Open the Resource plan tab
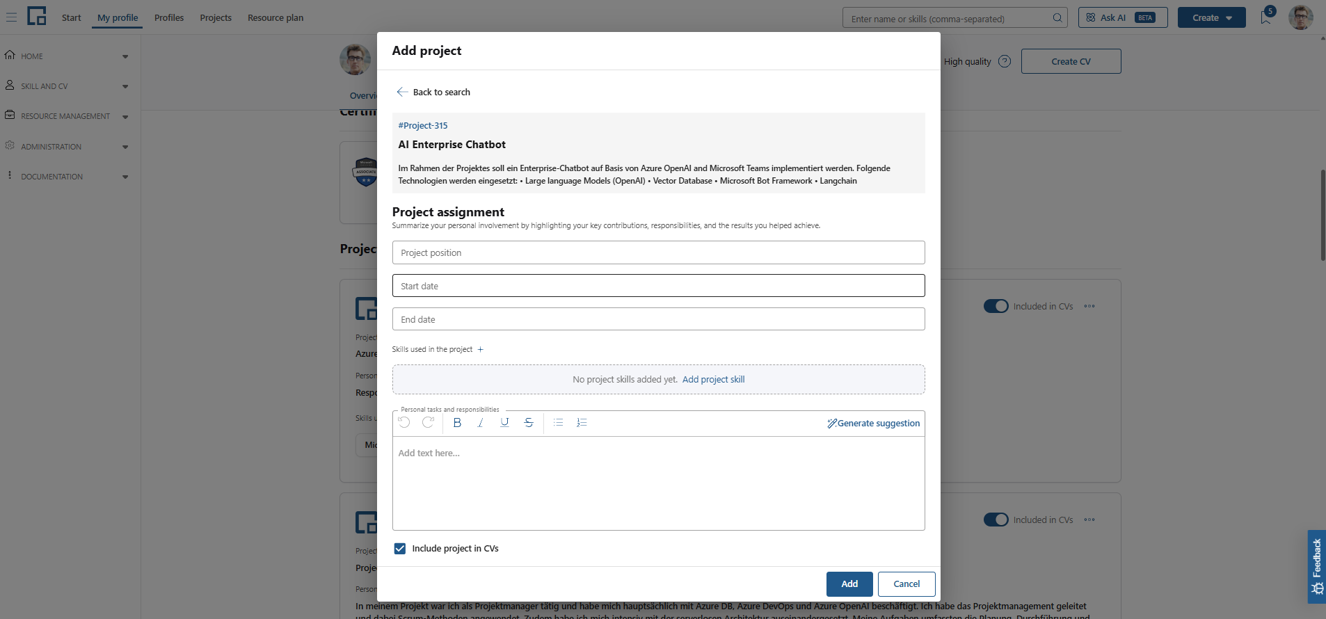 point(275,18)
